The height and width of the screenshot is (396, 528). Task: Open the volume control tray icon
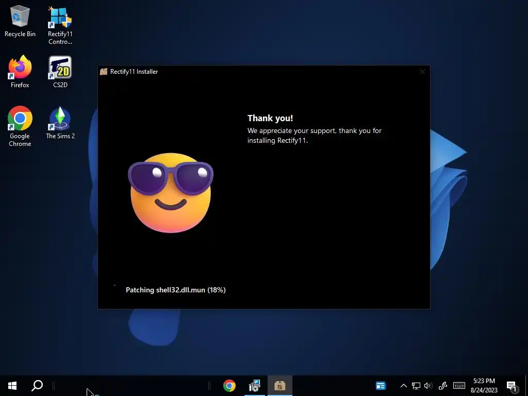(428, 386)
